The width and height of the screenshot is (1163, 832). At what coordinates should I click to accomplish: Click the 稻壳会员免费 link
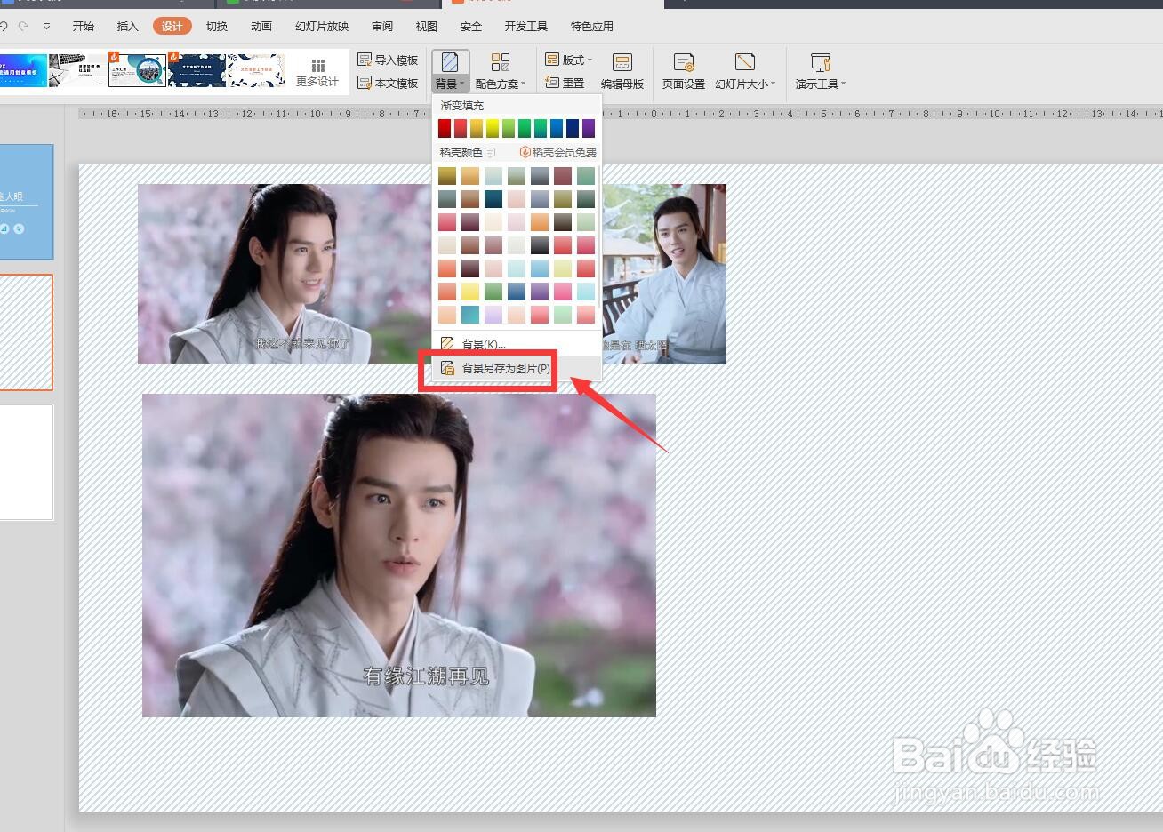click(x=557, y=153)
